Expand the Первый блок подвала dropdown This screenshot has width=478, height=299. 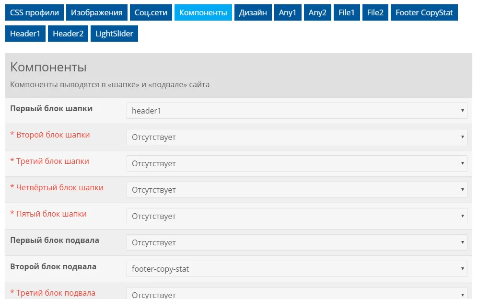[x=296, y=242]
